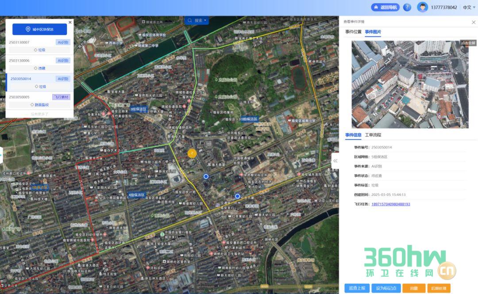Image resolution: width=478 pixels, height=294 pixels.
Task: Open the 搜索 search dropdown on map
Action: coord(197,20)
